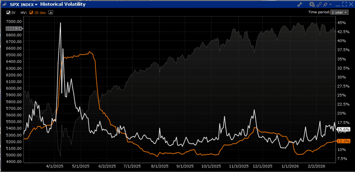The image size is (355, 172).
Task: Click the pushpin icon in title bar
Action: [326, 4]
